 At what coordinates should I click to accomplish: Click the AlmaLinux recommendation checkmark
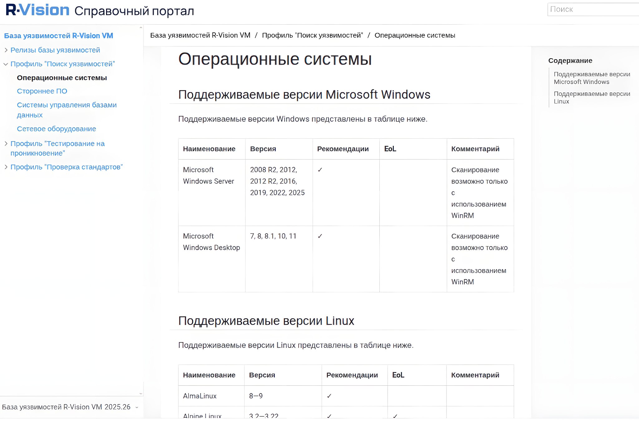pos(329,396)
